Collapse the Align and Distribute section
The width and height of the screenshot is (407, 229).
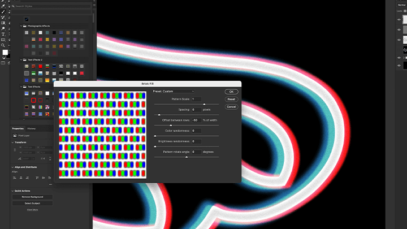click(12, 167)
